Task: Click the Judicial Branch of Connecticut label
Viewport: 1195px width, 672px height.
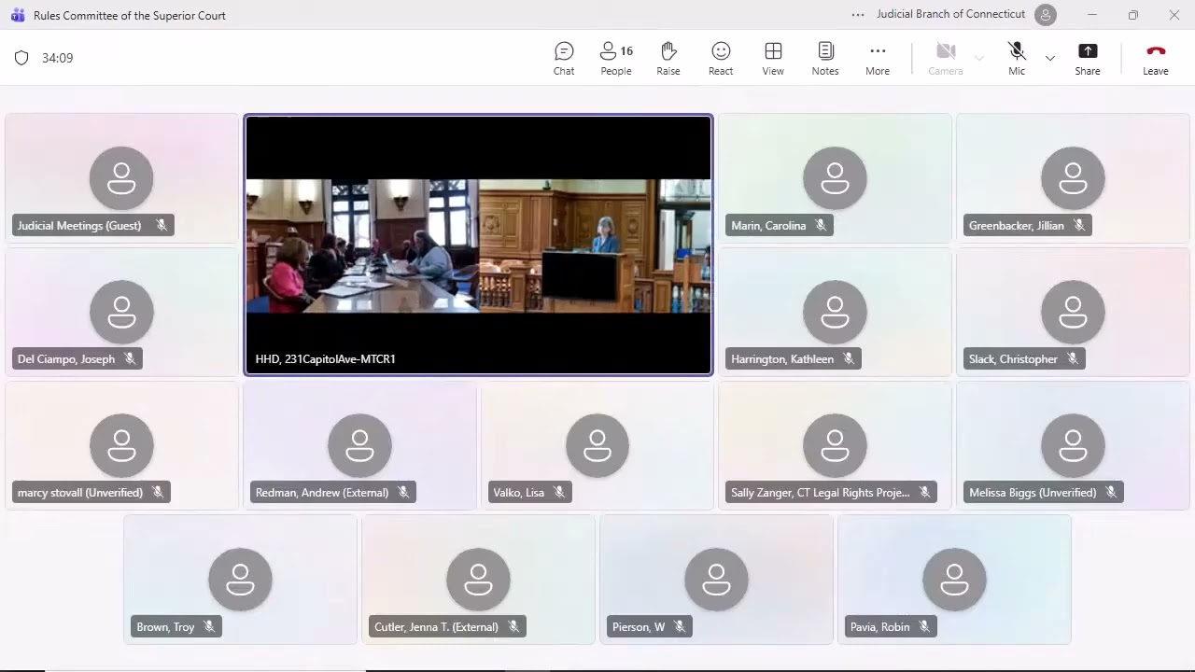Action: click(x=950, y=14)
